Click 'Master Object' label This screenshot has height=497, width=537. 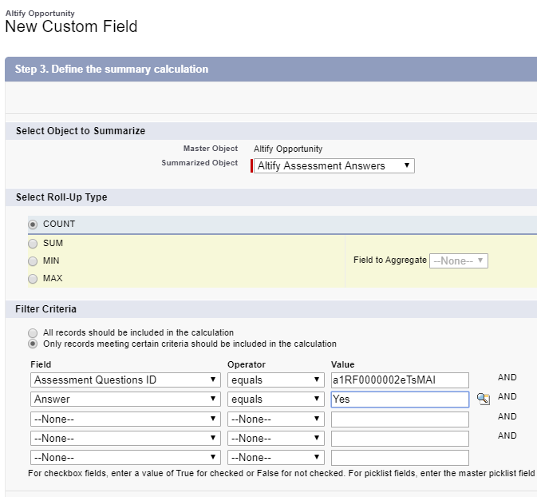click(x=211, y=148)
